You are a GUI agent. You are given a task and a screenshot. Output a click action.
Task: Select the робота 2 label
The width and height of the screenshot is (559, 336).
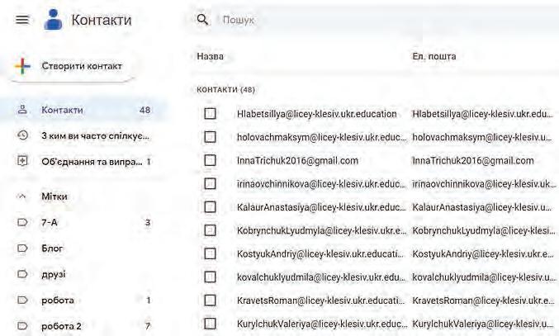coord(61,326)
